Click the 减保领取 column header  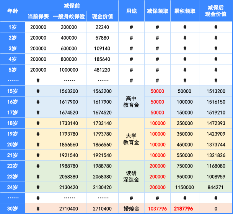[158, 11]
